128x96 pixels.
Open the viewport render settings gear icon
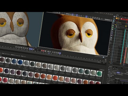coord(111,20)
